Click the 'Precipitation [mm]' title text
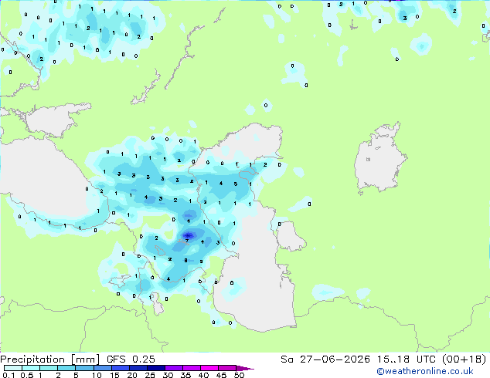Screen dimensions: 490x378 (x=49, y=359)
